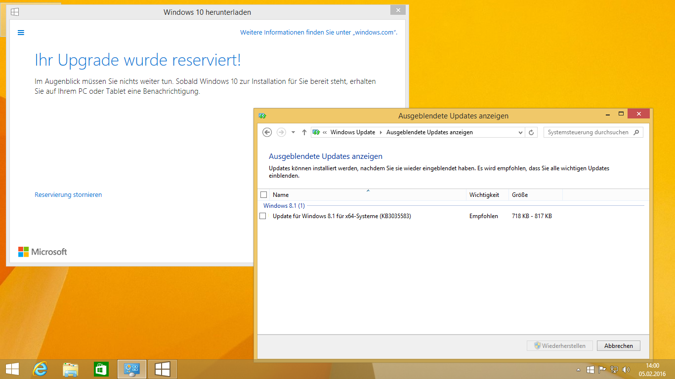The width and height of the screenshot is (675, 379).
Task: Click the search magnifier icon in Systemsteuerung box
Action: tap(636, 132)
